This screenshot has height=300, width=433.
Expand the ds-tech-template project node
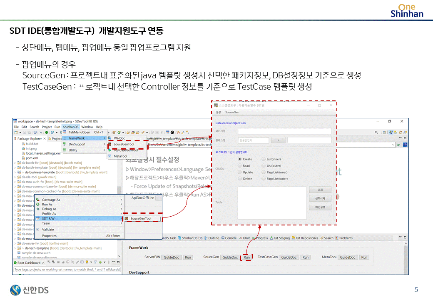[x=15, y=248]
